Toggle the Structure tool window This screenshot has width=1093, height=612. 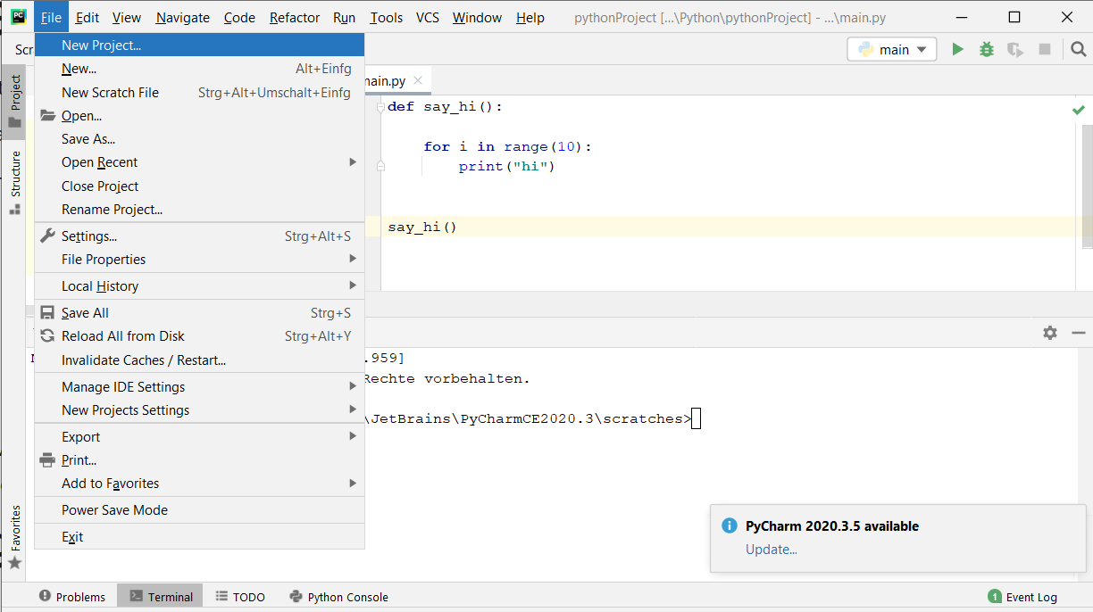[x=13, y=161]
